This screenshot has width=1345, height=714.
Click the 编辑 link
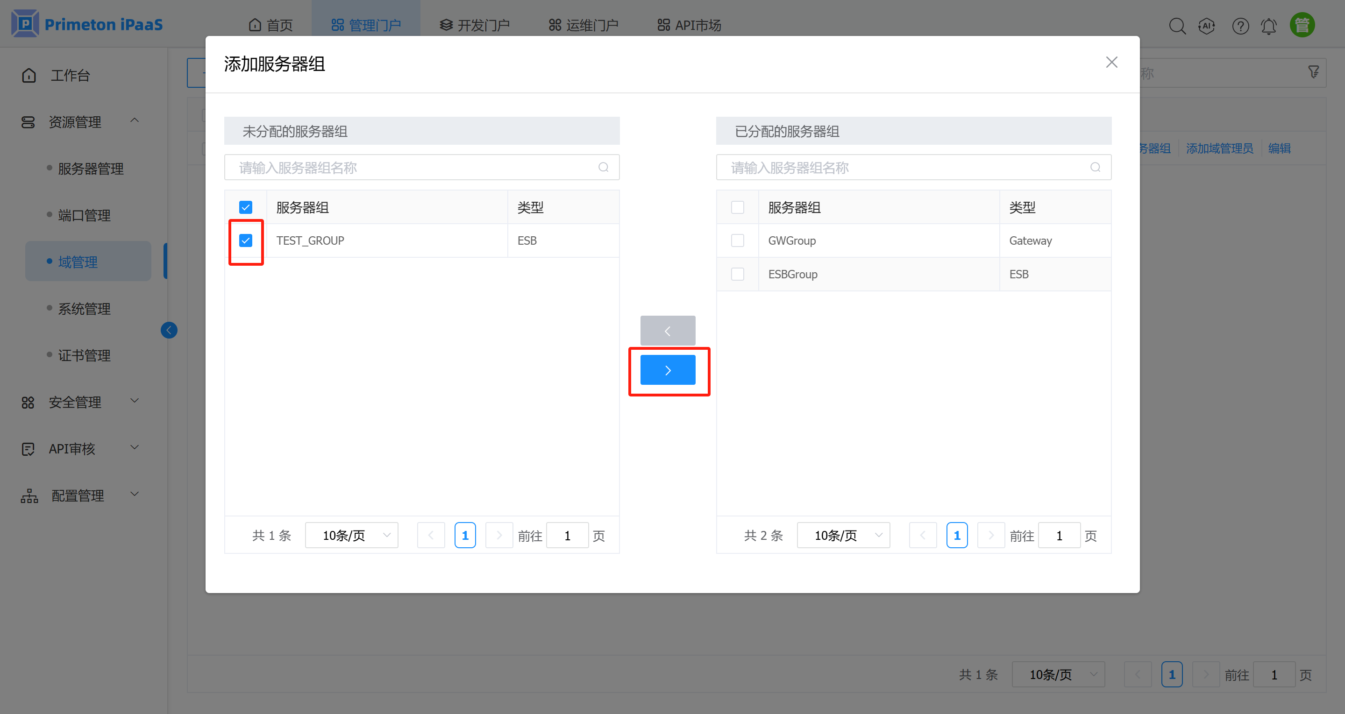click(x=1279, y=148)
